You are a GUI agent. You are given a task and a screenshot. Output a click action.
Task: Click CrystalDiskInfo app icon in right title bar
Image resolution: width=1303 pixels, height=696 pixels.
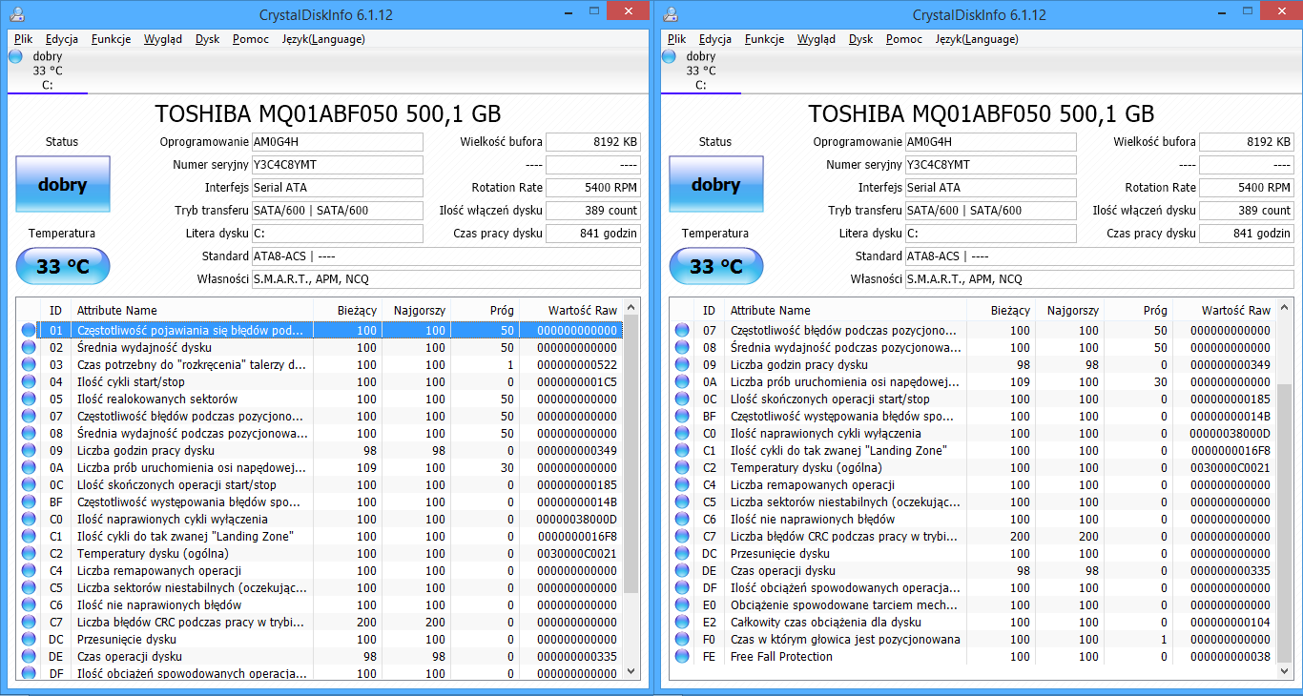click(672, 13)
